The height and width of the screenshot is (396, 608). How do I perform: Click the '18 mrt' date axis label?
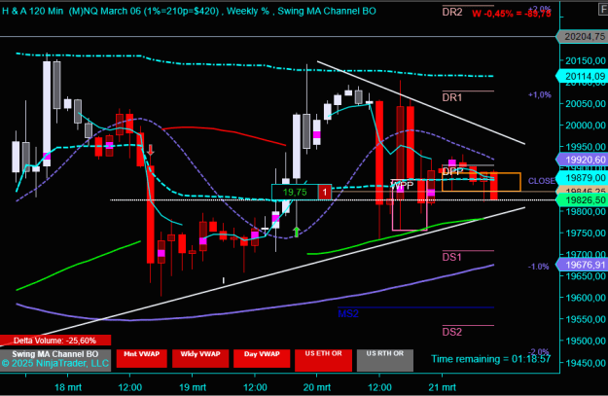pos(68,387)
